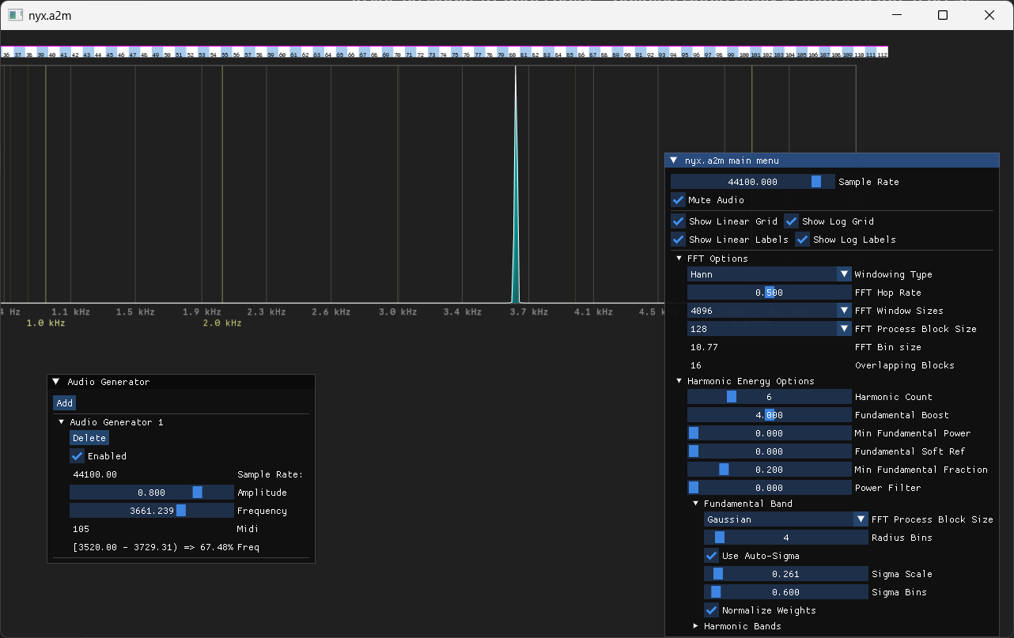Collapse the Audio Generator 1 entry
The width and height of the screenshot is (1014, 638).
click(x=61, y=422)
